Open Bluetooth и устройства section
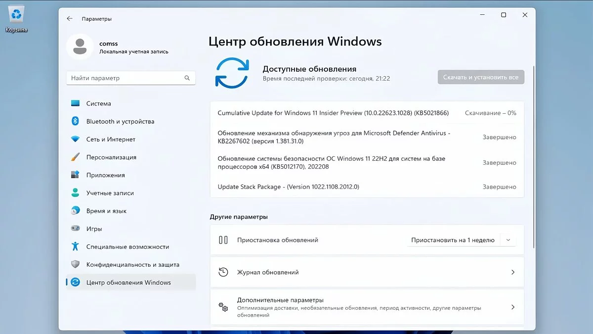This screenshot has height=334, width=593. (131, 121)
